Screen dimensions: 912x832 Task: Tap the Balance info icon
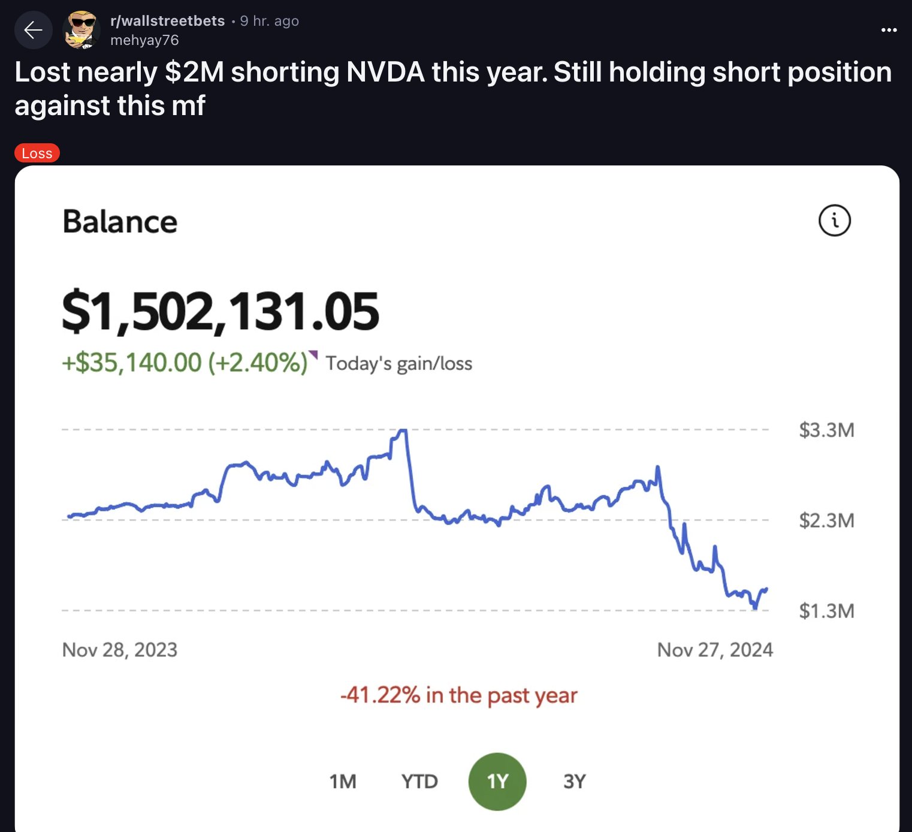[834, 221]
